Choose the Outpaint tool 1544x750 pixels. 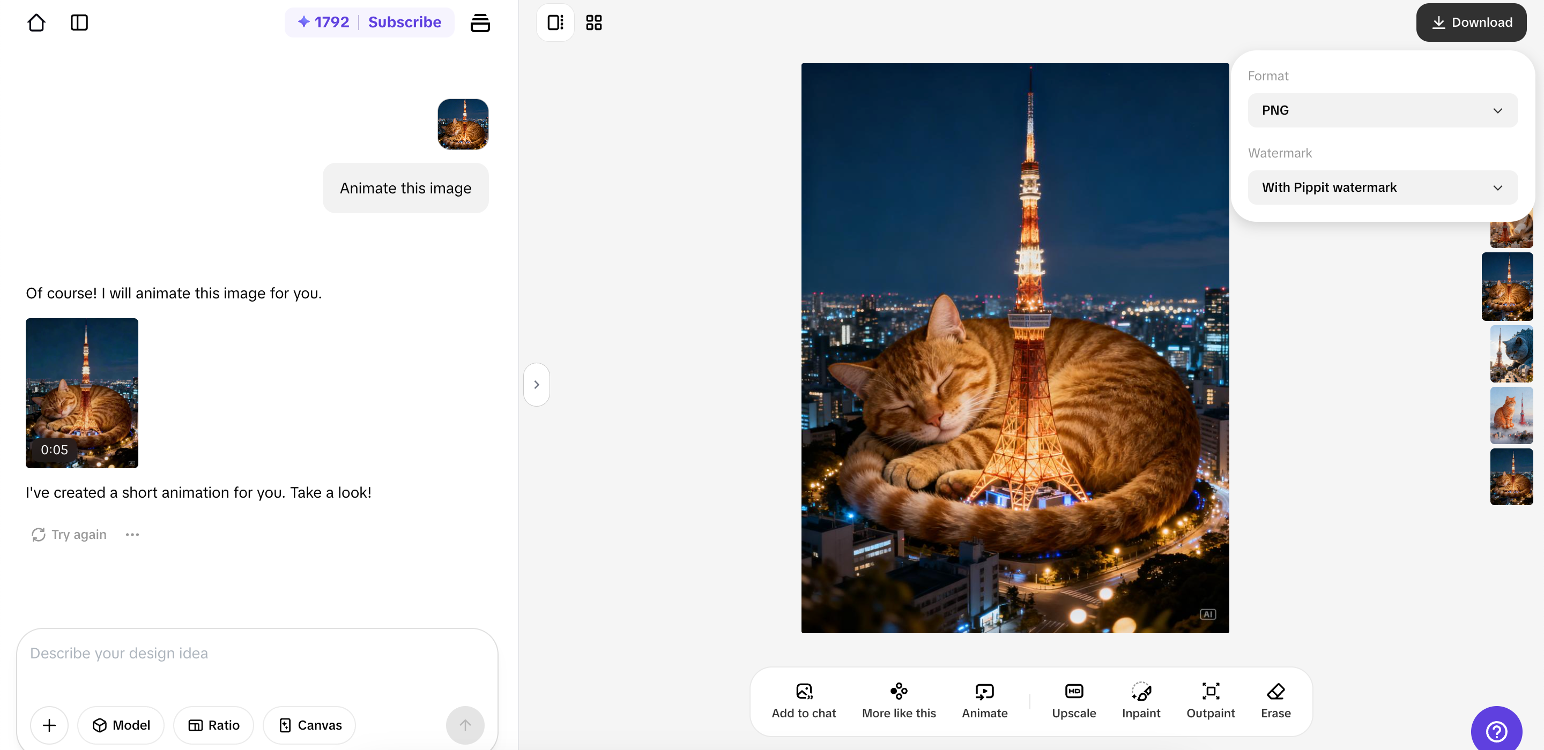(1210, 700)
